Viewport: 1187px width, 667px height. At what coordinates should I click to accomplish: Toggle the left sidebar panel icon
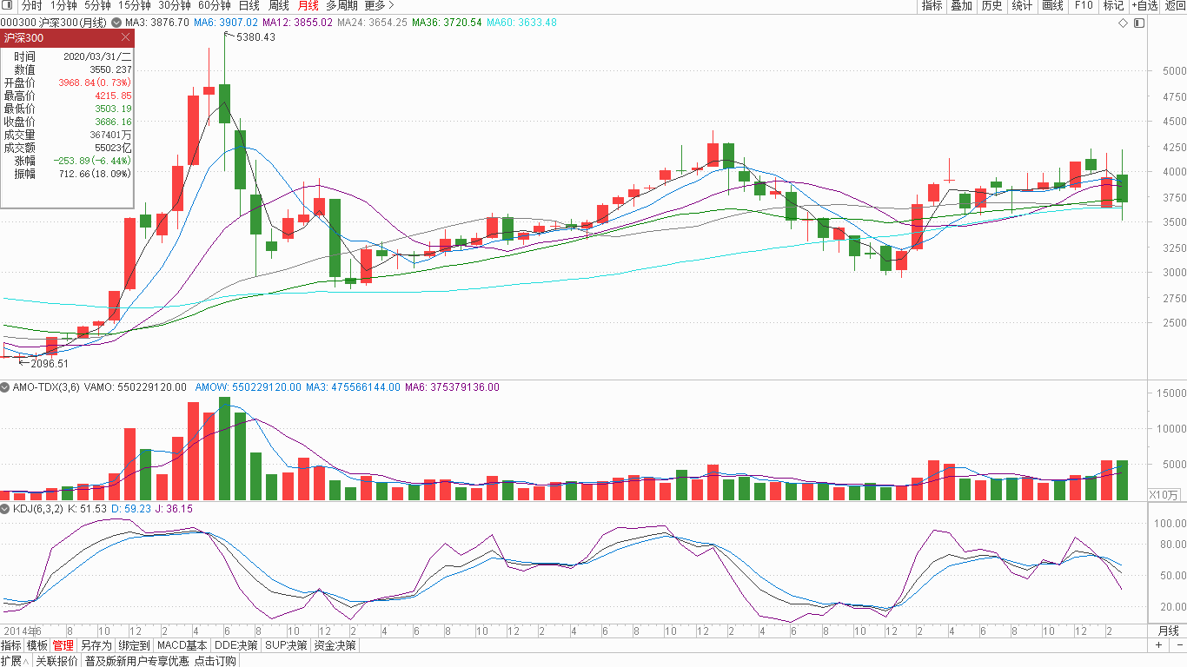click(7, 5)
